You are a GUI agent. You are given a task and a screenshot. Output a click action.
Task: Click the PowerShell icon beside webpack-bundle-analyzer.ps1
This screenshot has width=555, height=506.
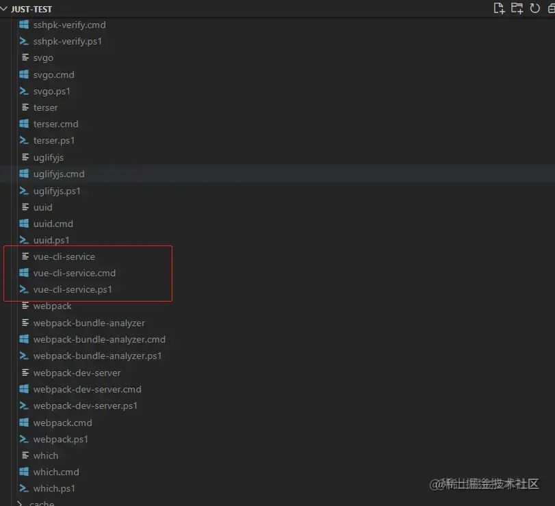24,356
